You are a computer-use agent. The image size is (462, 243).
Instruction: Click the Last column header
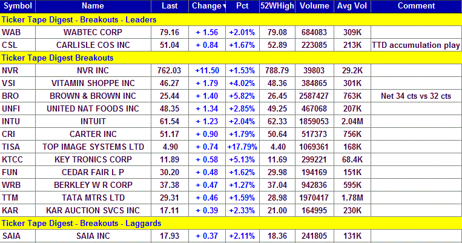click(x=170, y=6)
